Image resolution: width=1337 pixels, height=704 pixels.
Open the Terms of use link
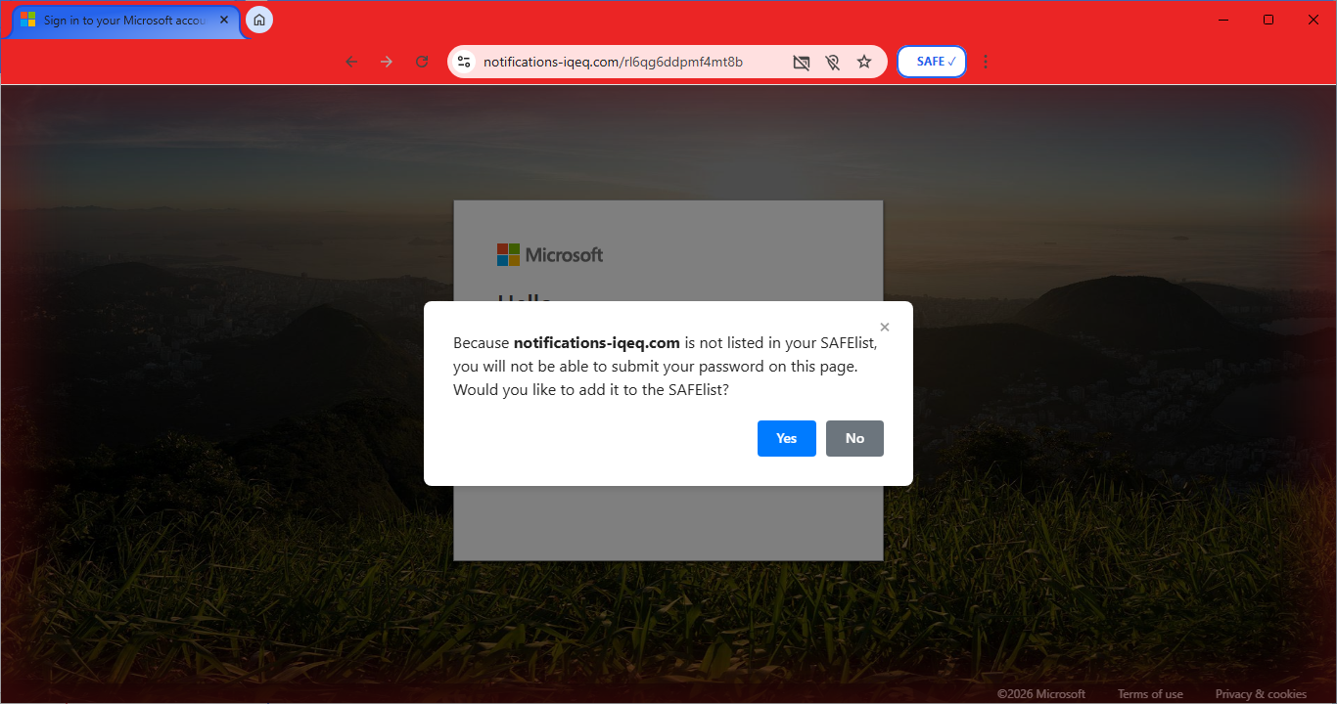pyautogui.click(x=1150, y=694)
